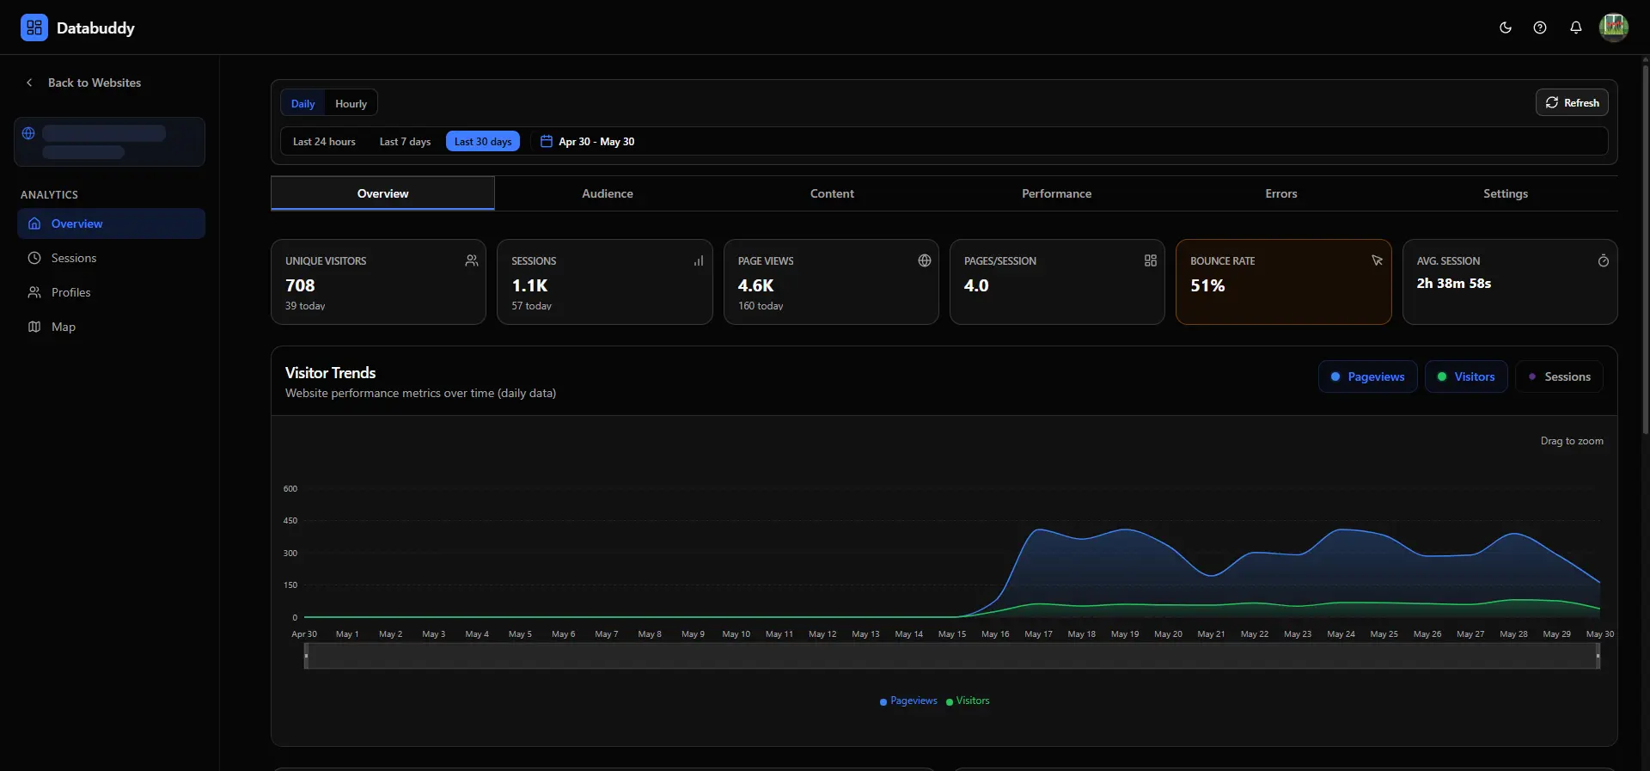This screenshot has width=1650, height=771.
Task: Click the Overview home icon in sidebar
Action: click(x=34, y=223)
